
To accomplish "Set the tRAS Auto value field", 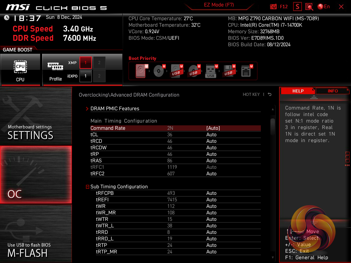I will [x=211, y=161].
